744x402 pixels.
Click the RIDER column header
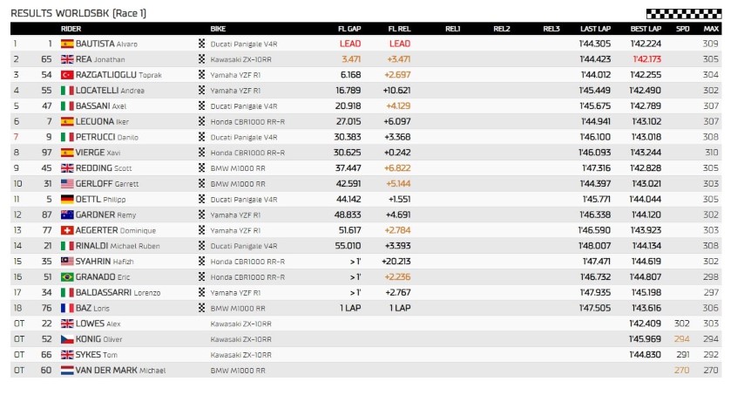coord(71,29)
